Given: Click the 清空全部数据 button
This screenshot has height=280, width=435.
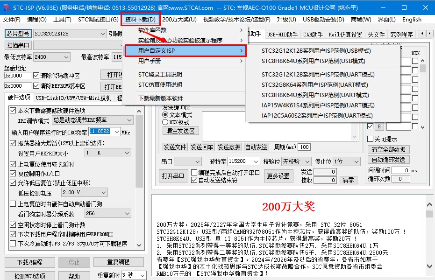Looking at the screenshot, I should pyautogui.click(x=388, y=149).
